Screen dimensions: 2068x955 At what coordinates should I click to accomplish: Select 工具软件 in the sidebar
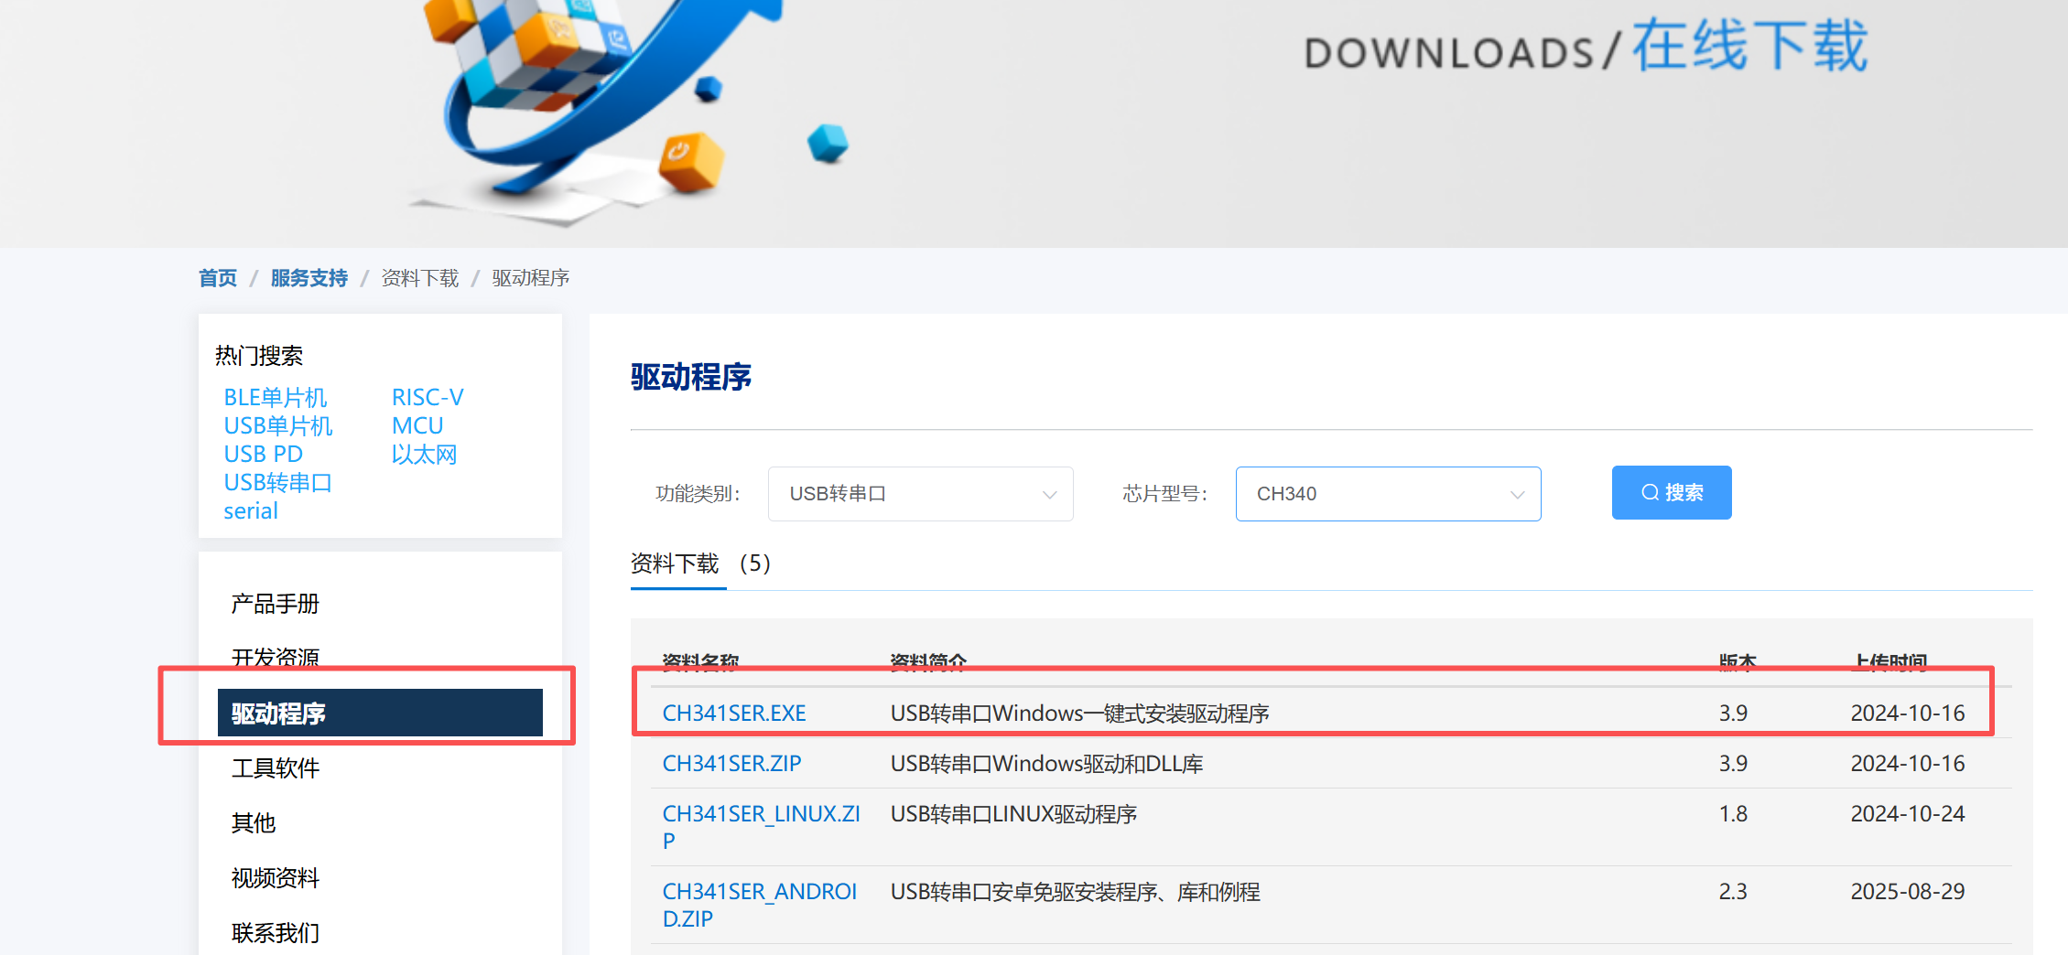(x=276, y=767)
